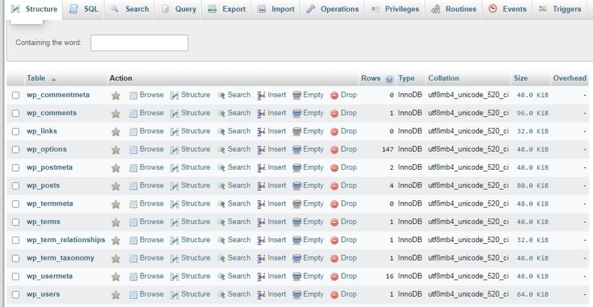The height and width of the screenshot is (307, 593).
Task: Click the Collation column header
Action: coord(443,78)
